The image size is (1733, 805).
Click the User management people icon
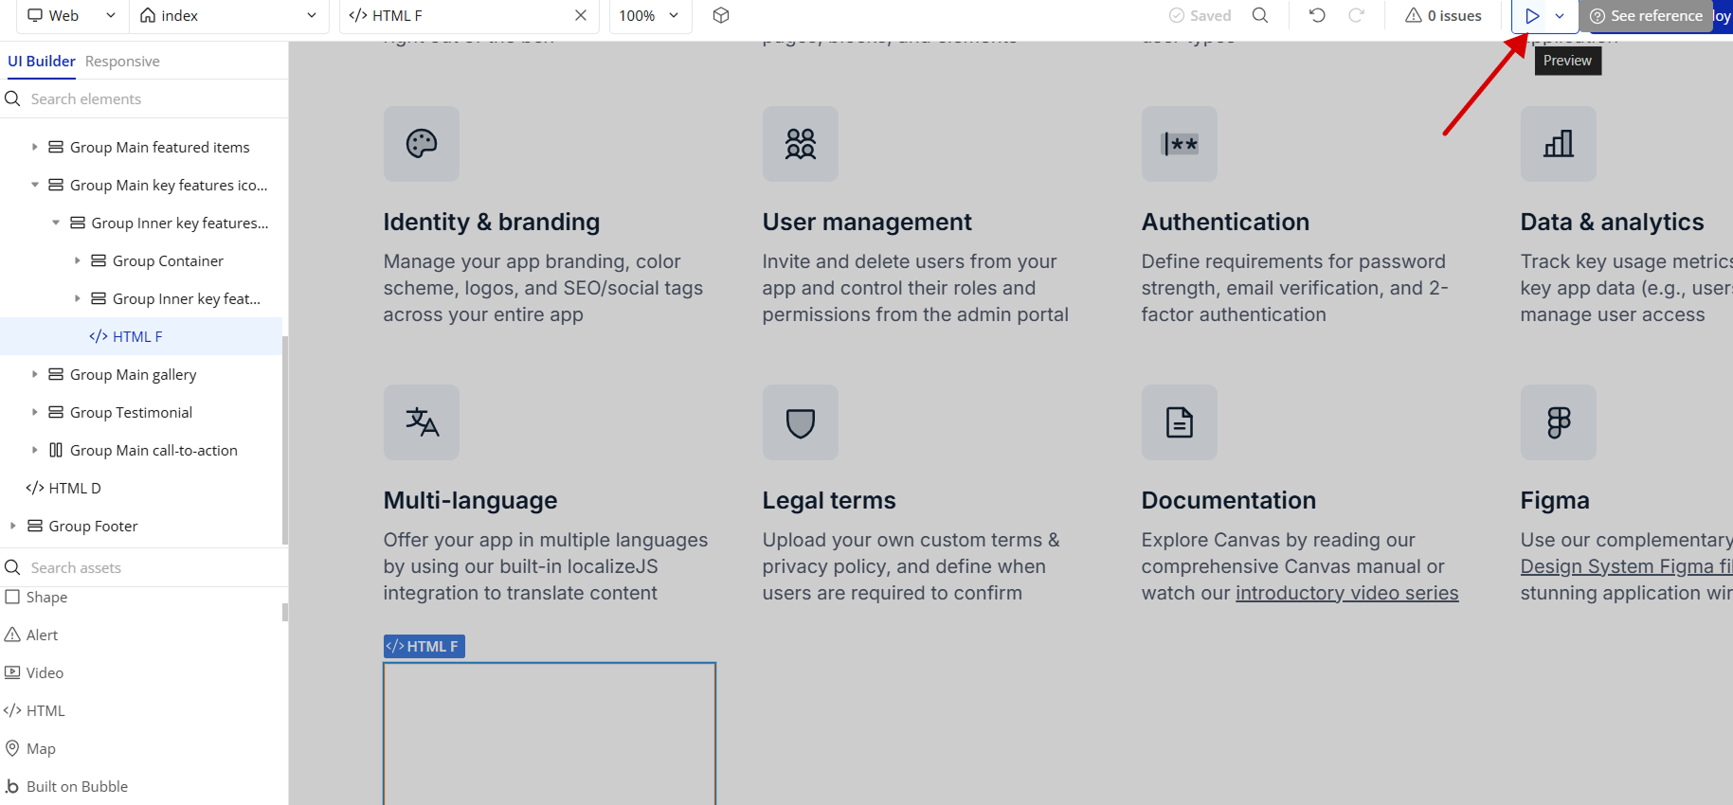pyautogui.click(x=801, y=144)
